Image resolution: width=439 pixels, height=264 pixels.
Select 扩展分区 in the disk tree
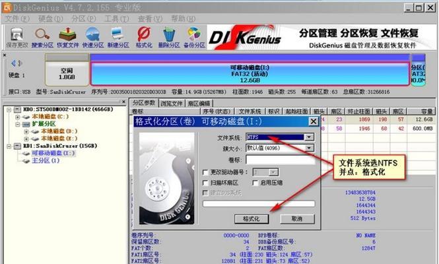coord(44,123)
